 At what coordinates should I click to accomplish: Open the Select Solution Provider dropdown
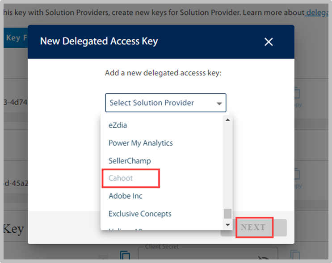click(x=166, y=103)
